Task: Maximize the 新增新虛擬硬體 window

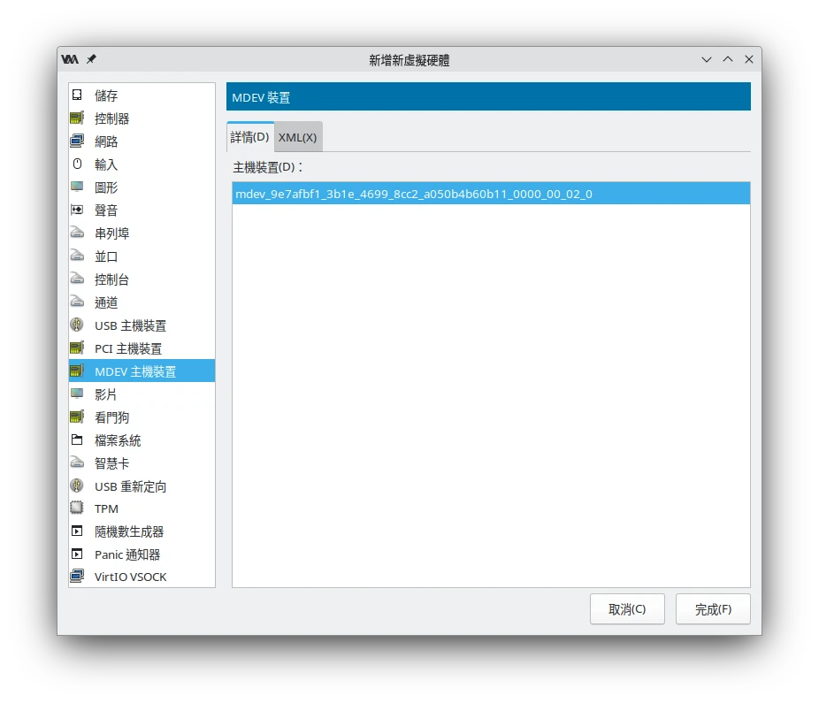Action: pos(728,59)
